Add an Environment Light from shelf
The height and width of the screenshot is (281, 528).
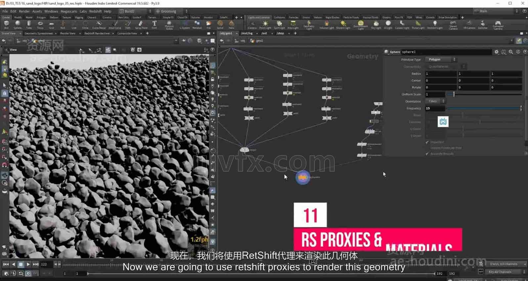[x=361, y=25]
